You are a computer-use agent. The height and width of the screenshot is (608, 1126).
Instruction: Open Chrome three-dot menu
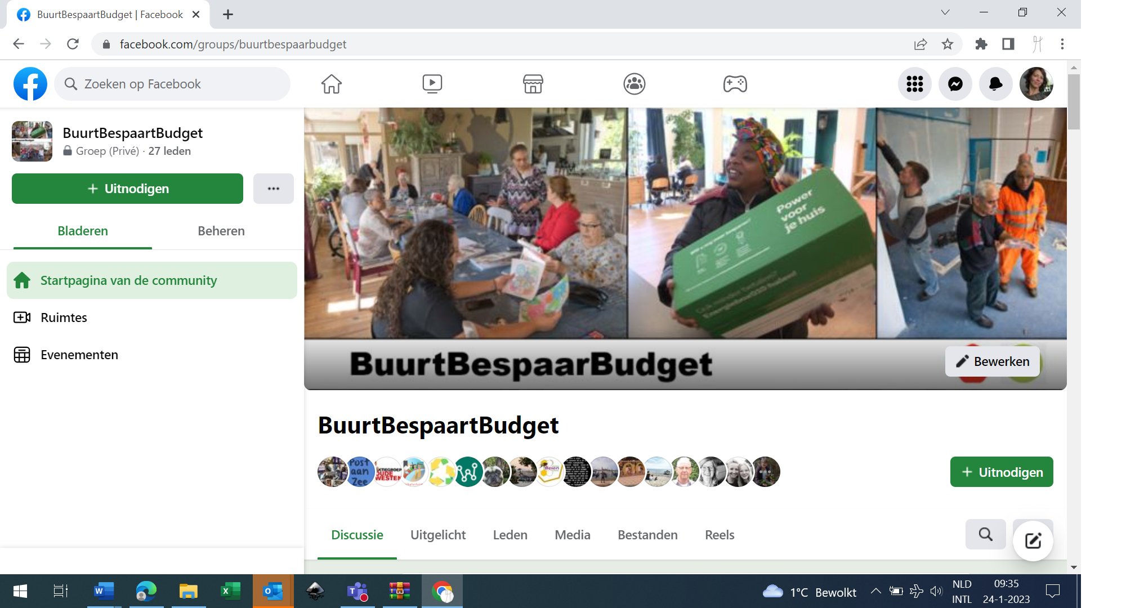pyautogui.click(x=1062, y=44)
